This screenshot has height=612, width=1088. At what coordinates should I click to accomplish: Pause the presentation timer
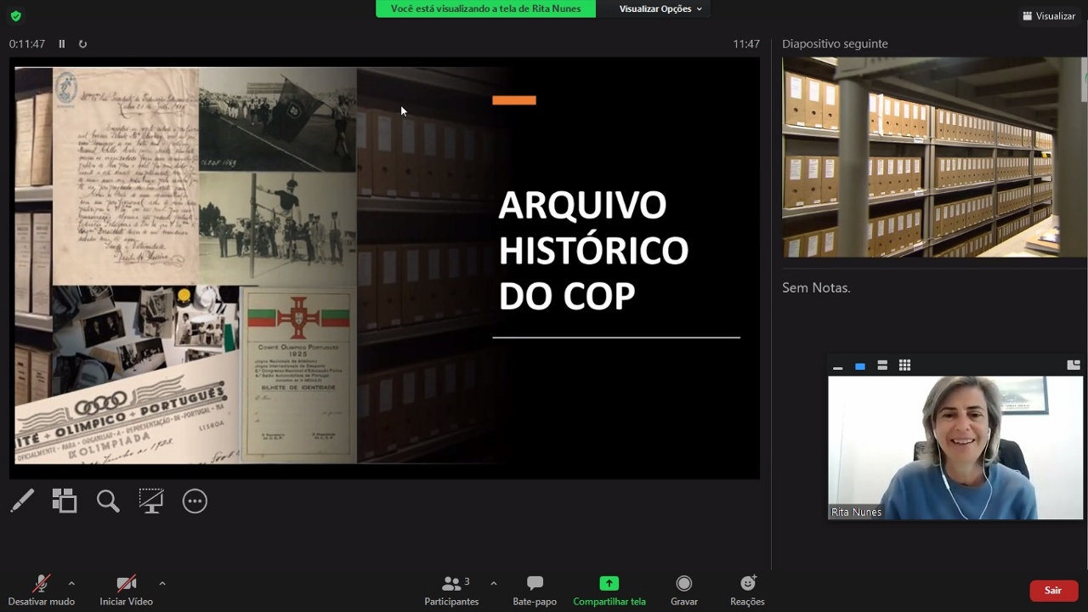pos(62,43)
